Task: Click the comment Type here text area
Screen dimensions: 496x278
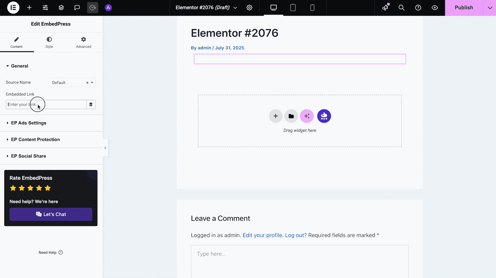Action: point(300,262)
